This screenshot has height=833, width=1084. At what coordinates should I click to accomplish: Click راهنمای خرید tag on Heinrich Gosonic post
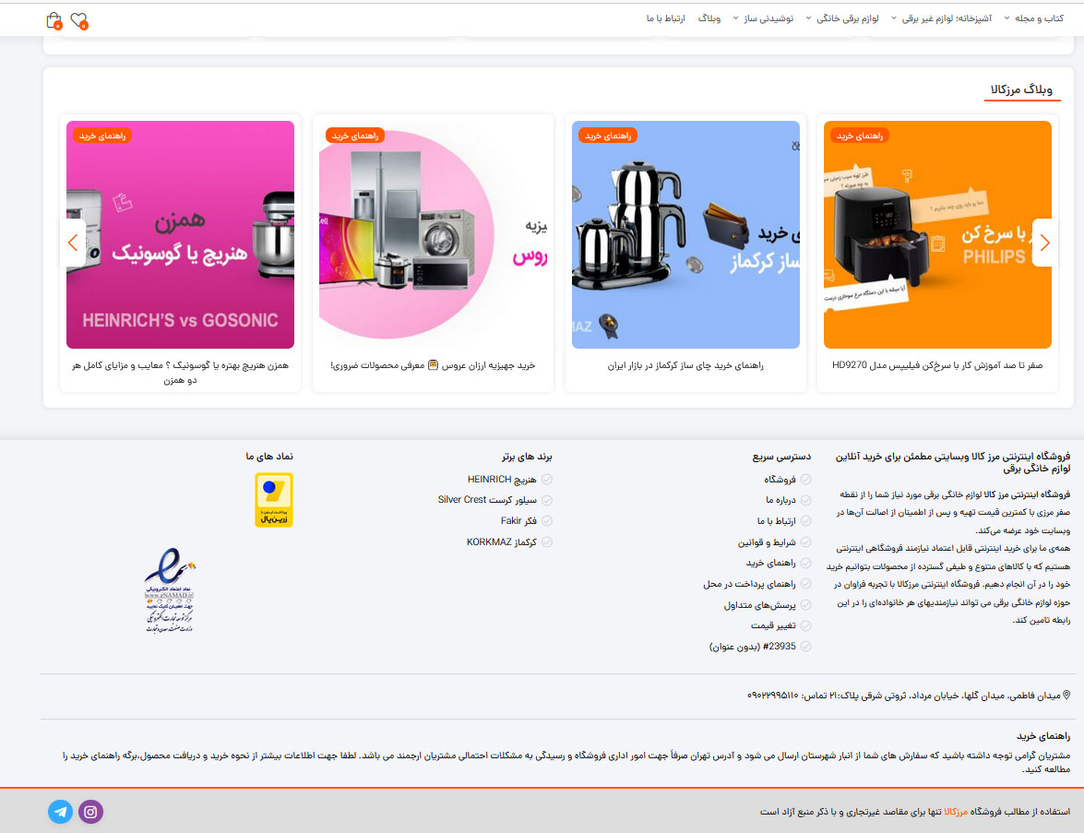coord(102,136)
